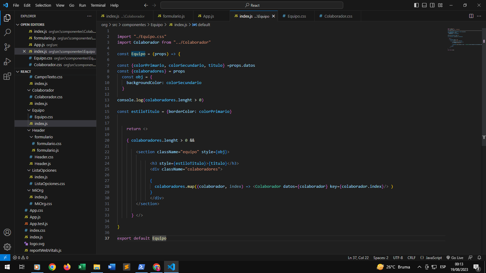Click the Go Forward arrow
The width and height of the screenshot is (486, 273).
point(154,5)
